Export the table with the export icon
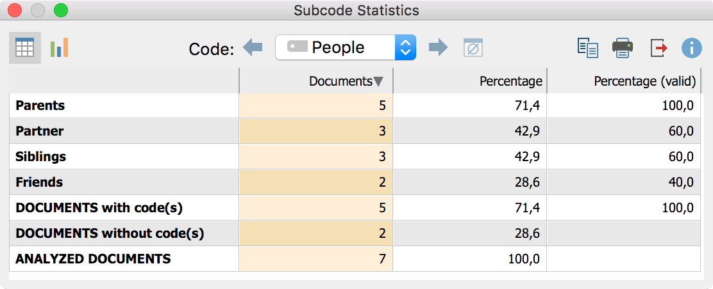Screen dimensions: 713x289 coord(658,48)
